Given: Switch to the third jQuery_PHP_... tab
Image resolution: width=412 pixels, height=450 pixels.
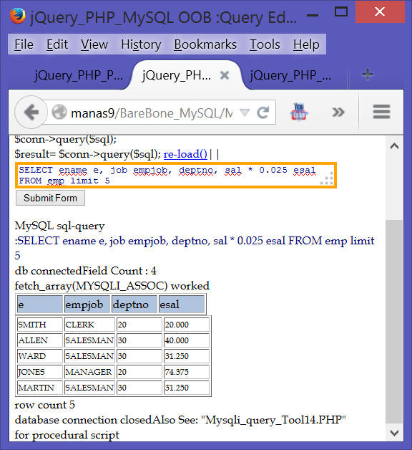Looking at the screenshot, I should click(291, 75).
